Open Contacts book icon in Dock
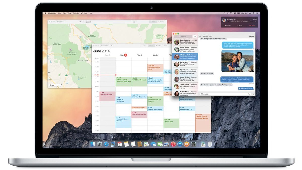The width and height of the screenshot is (302, 170). (x=140, y=144)
